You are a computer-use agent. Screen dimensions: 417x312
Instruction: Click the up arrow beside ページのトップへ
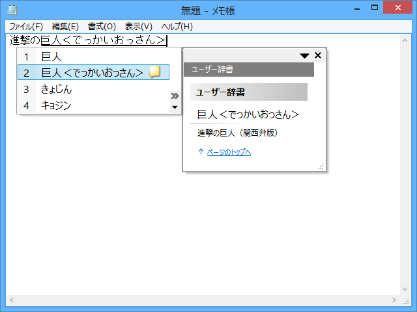(x=201, y=151)
